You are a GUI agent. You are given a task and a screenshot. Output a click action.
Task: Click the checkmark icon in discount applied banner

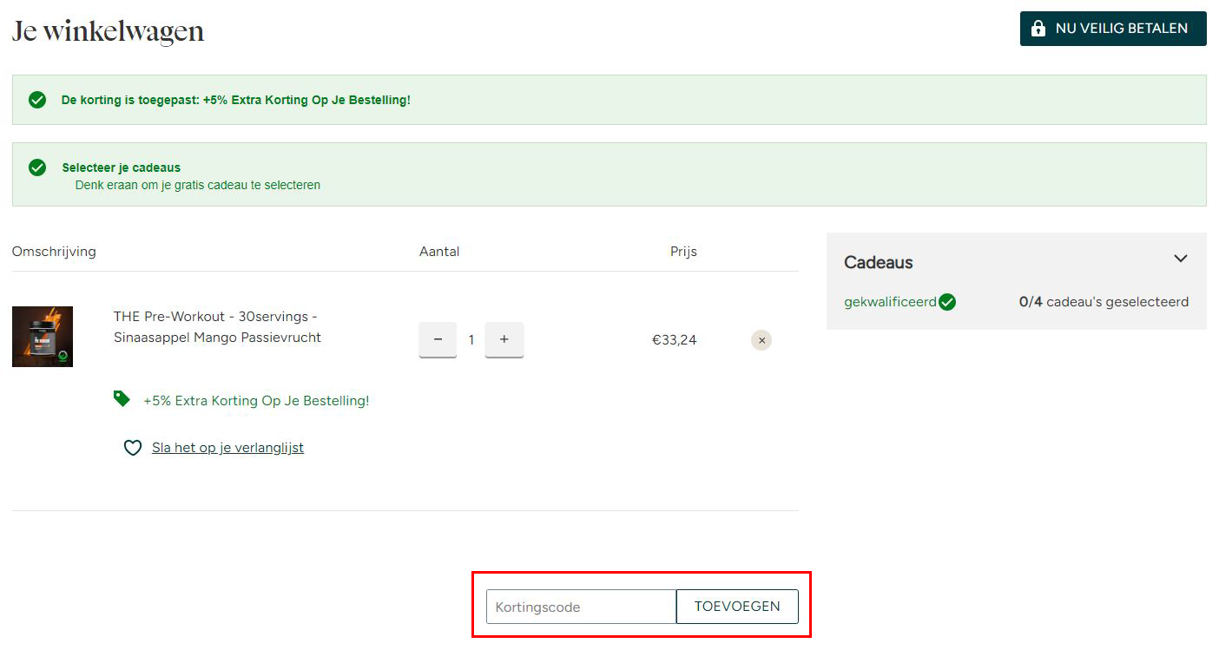point(37,100)
